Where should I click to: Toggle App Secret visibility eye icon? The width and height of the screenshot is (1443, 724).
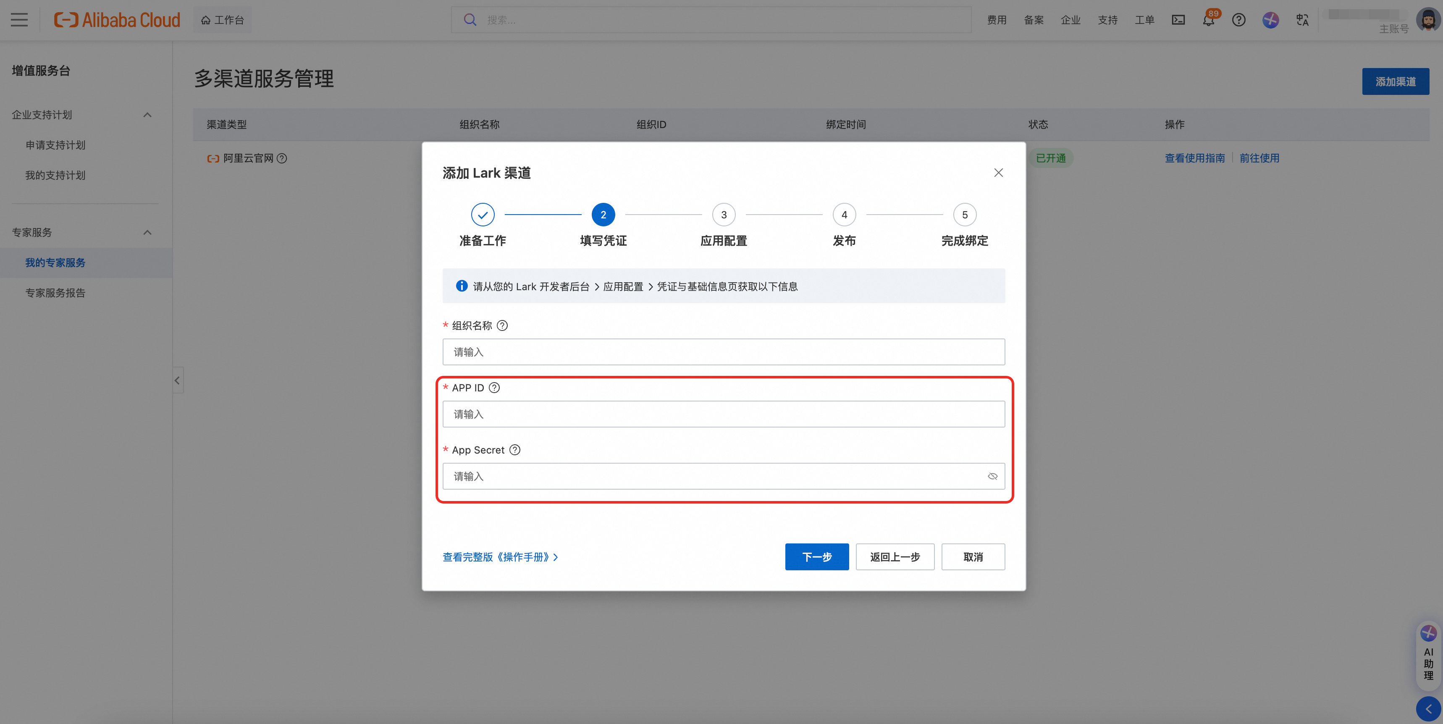coord(992,476)
